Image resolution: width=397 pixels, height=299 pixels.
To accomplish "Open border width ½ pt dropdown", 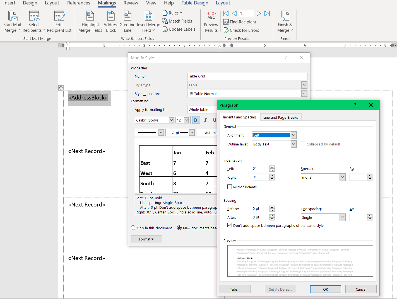I will (x=192, y=133).
